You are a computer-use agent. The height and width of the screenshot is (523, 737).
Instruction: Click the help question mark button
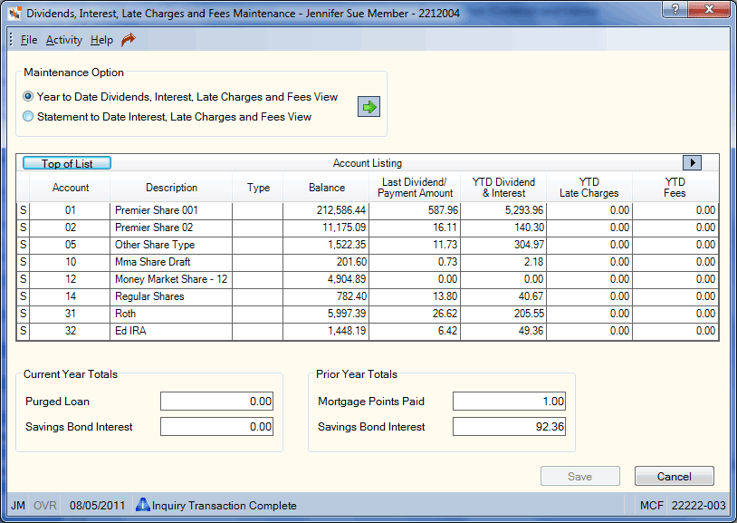(675, 9)
